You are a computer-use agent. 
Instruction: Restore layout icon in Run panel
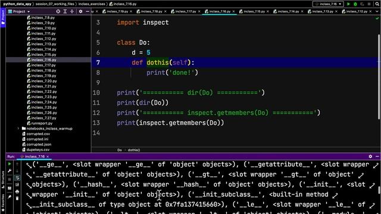[10, 188]
